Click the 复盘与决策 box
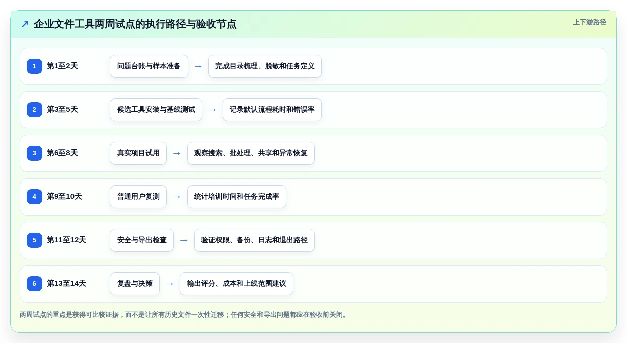Image resolution: width=627 pixels, height=343 pixels. [x=135, y=284]
